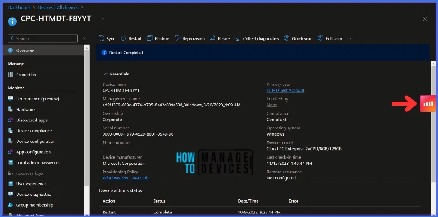Click the pink feedback chart widget
Viewport: 438px width, 217px height.
click(428, 103)
